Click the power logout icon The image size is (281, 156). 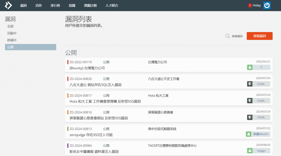pos(267,5)
